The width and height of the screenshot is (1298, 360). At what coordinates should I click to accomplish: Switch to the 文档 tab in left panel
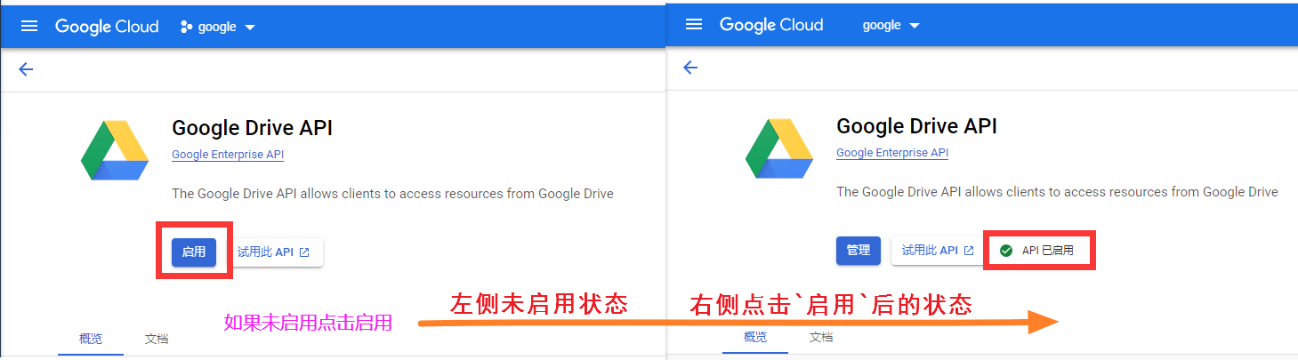coord(157,339)
